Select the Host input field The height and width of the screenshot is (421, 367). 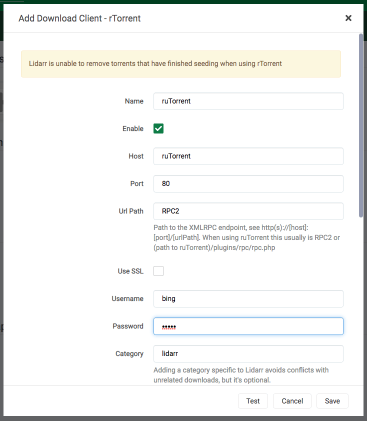click(248, 156)
